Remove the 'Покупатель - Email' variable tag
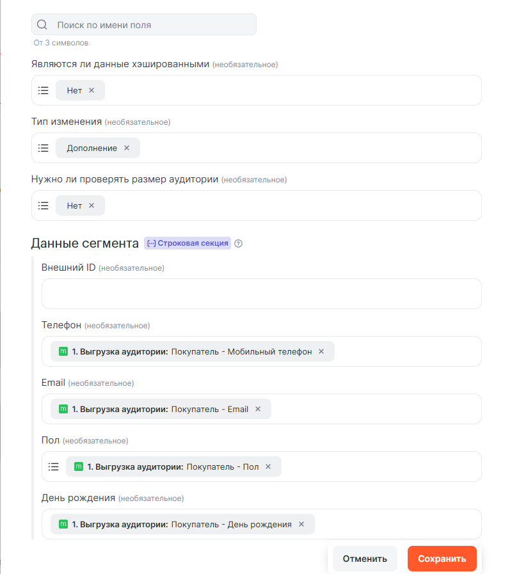The height and width of the screenshot is (574, 512). point(258,409)
